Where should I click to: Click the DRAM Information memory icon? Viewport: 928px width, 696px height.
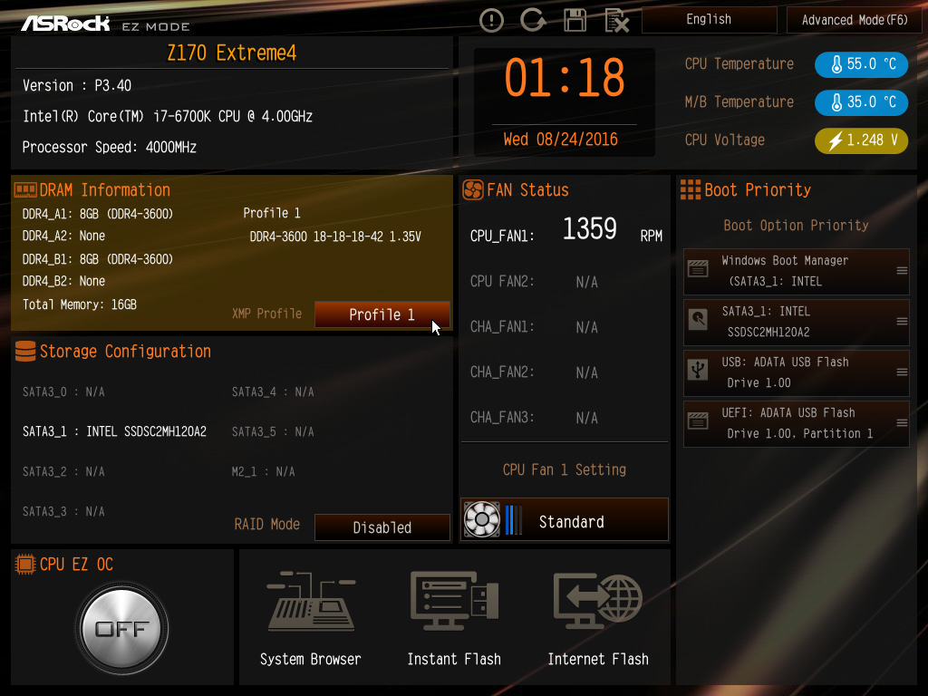click(x=25, y=190)
